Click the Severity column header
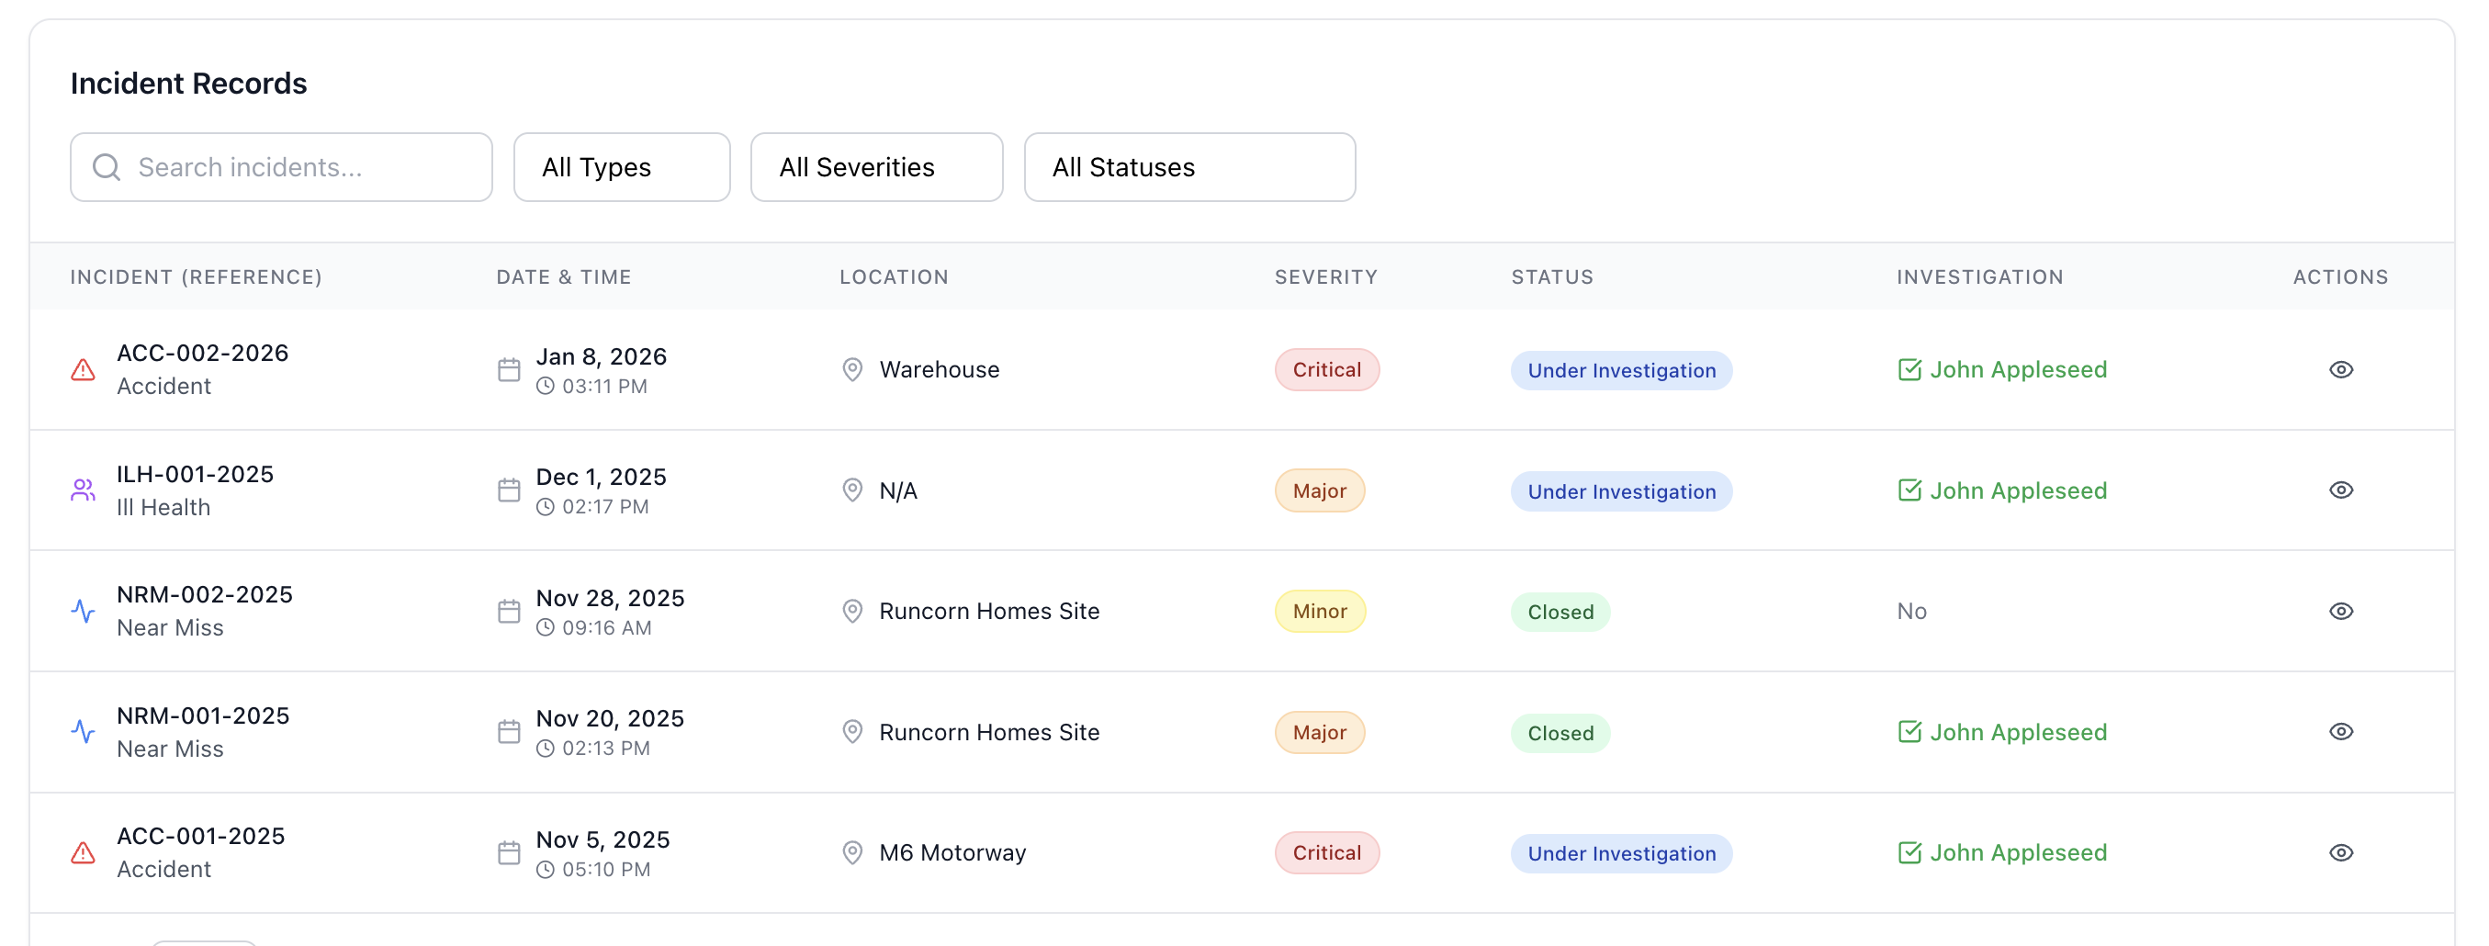Viewport: 2489px width, 946px height. (1325, 277)
